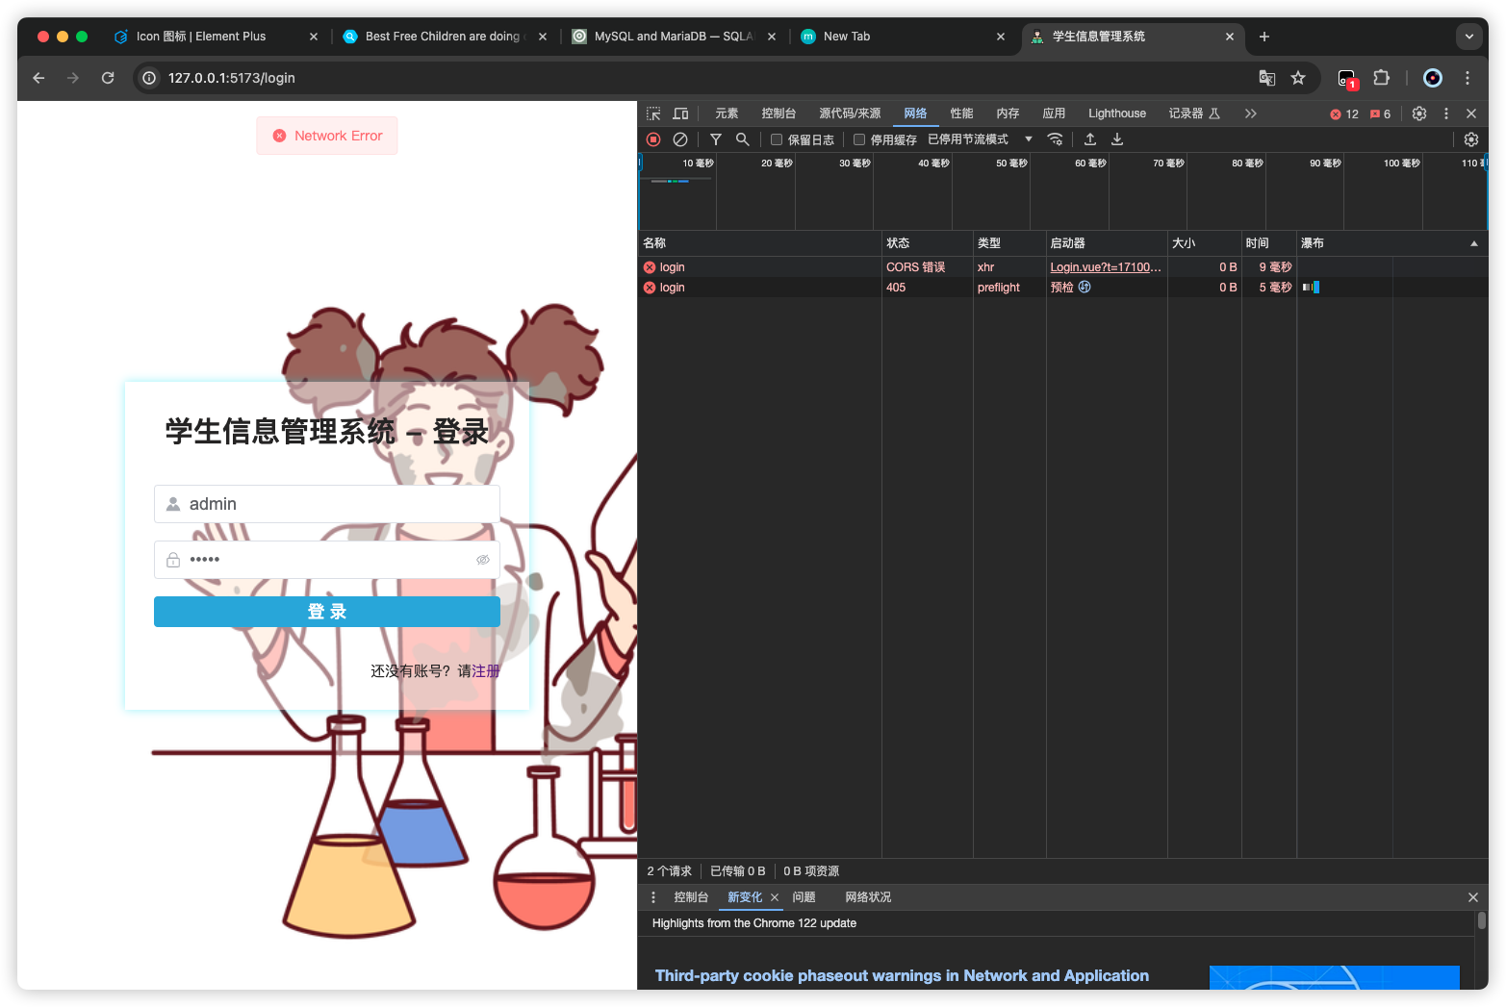Expand more DevTools tabs chevron
Viewport: 1506px width, 1007px height.
pos(1250,113)
